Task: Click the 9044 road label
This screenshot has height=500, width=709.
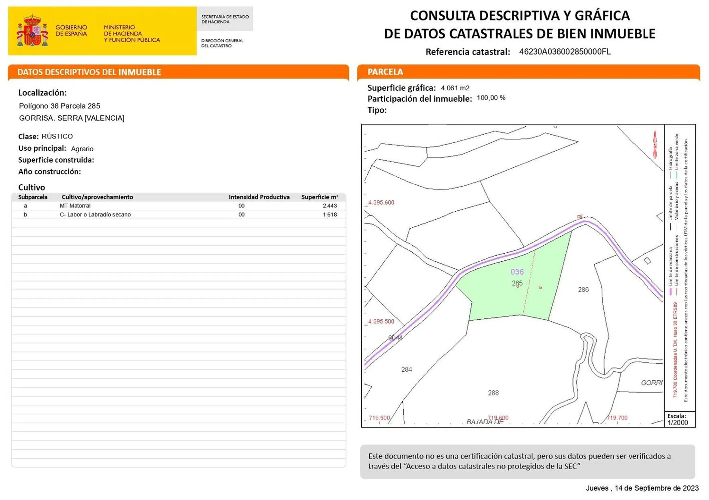Action: [x=395, y=338]
